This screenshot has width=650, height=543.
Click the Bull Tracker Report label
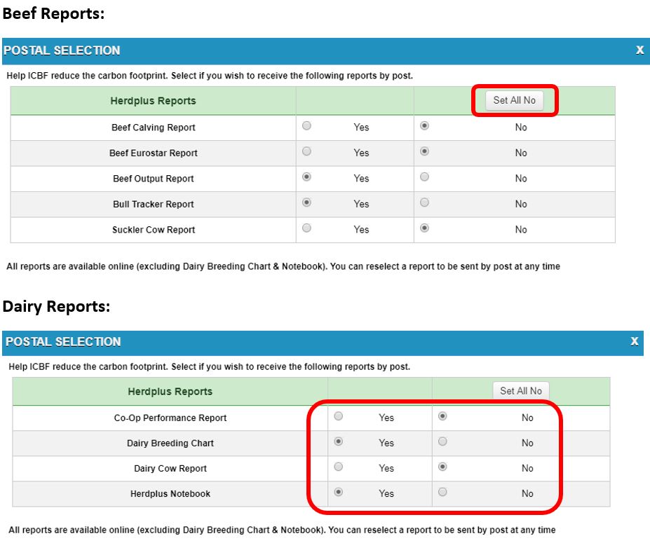154,204
